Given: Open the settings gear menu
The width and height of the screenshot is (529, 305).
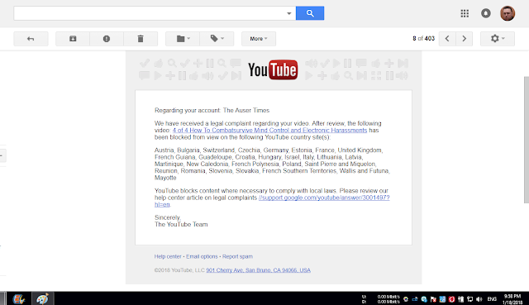Looking at the screenshot, I should [x=498, y=39].
